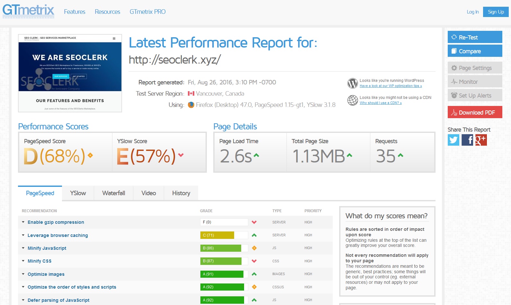Click the Re-Test button

[475, 37]
